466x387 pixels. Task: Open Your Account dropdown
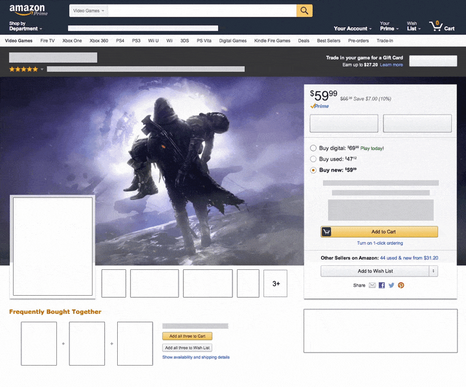(x=353, y=28)
